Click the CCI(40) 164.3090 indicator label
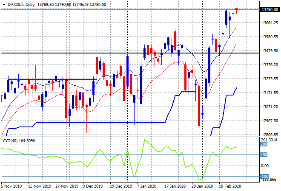The image size is (281, 191). 19,141
